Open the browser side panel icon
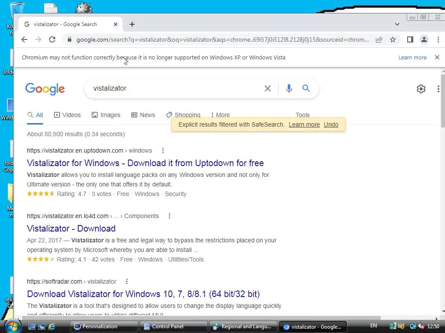 click(x=410, y=39)
